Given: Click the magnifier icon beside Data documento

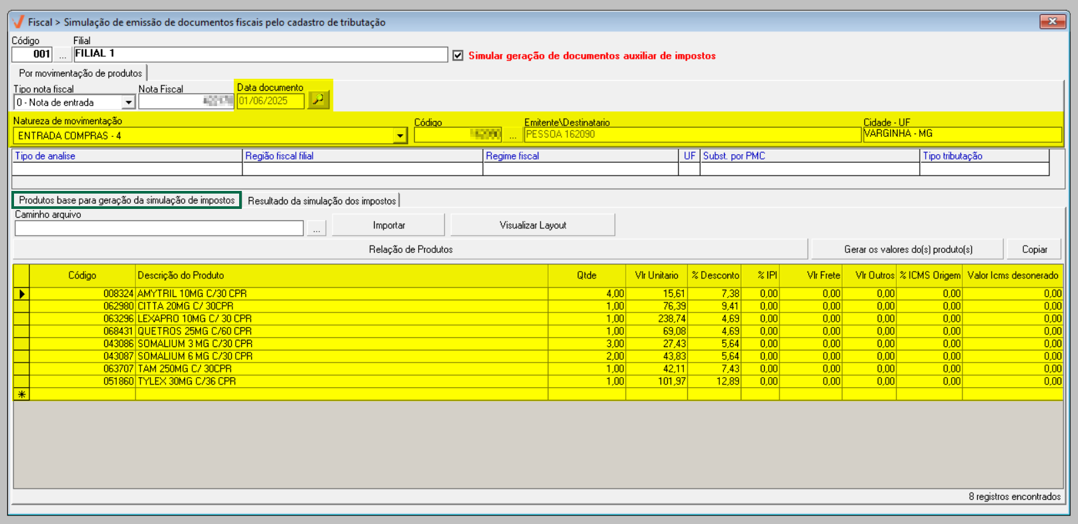Looking at the screenshot, I should [319, 100].
